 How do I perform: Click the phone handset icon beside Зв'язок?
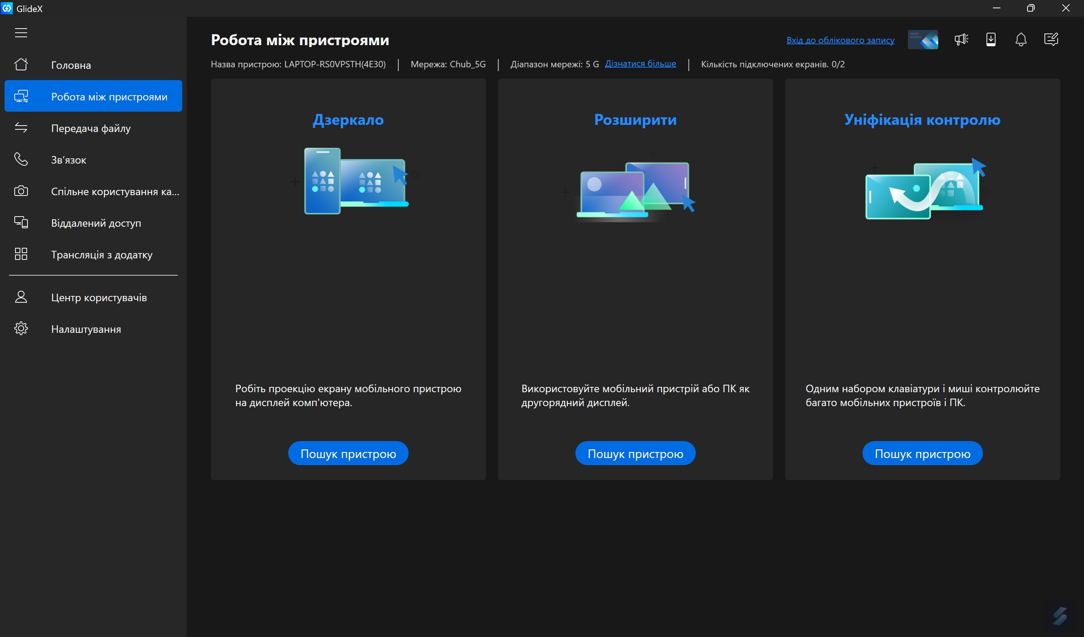tap(21, 159)
